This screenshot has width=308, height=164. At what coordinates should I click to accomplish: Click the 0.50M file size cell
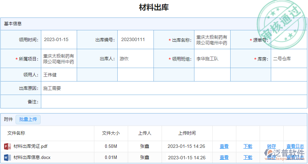[x=111, y=146]
